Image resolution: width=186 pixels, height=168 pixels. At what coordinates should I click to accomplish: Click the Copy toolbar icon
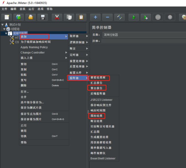(x=69, y=17)
